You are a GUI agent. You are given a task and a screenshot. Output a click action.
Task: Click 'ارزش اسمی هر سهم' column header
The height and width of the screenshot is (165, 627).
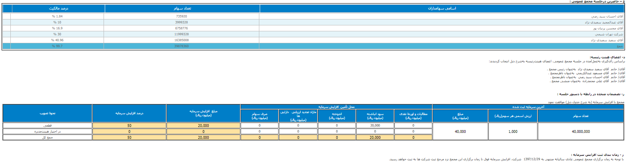(513, 116)
